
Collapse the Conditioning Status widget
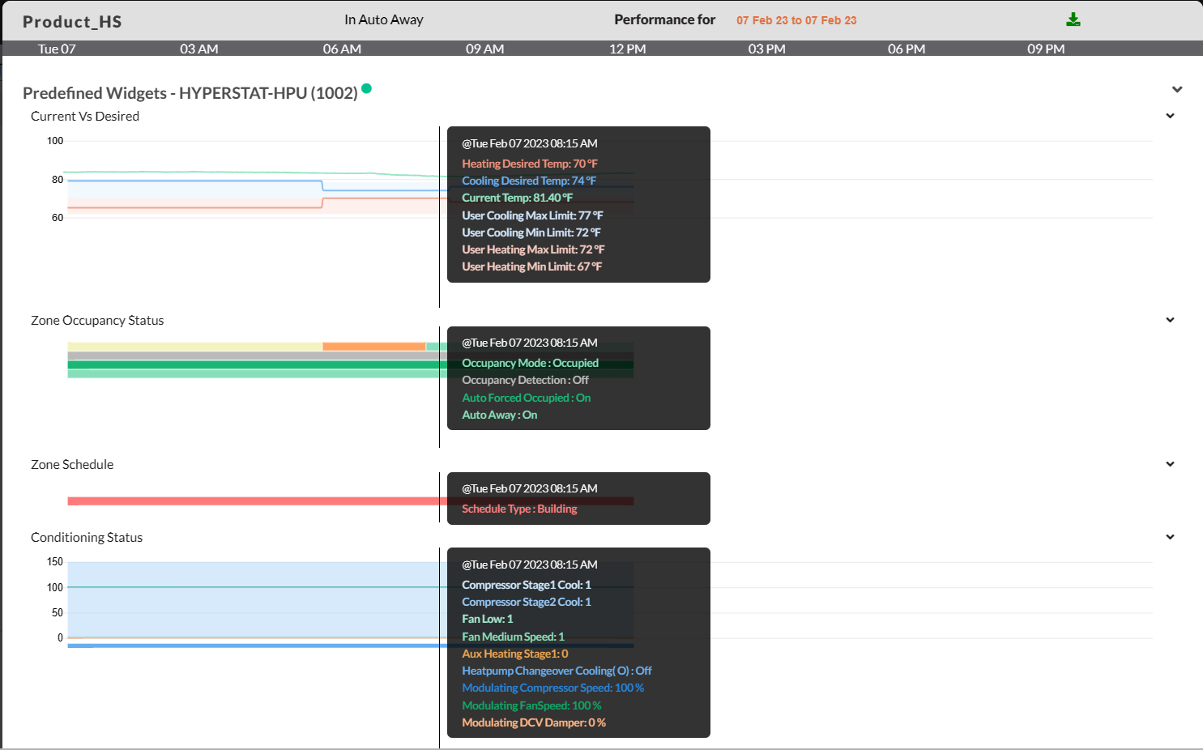1170,537
